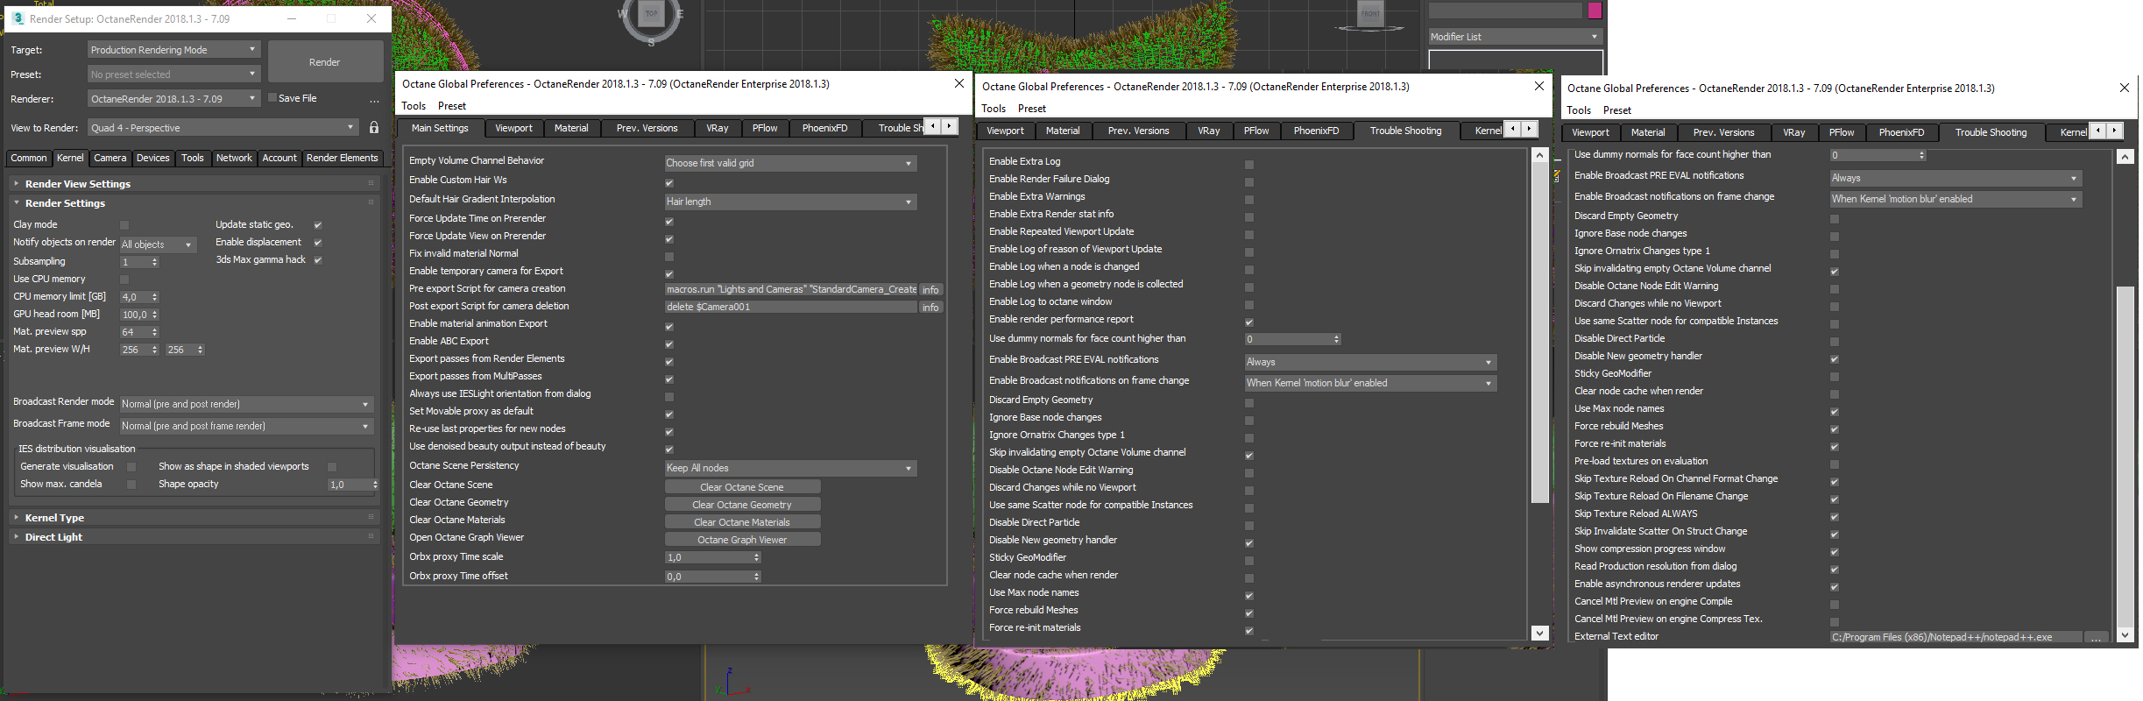Viewport: 2143px width, 701px height.
Task: Click the scroll-up arrow in the middle preferences window
Action: (1539, 155)
